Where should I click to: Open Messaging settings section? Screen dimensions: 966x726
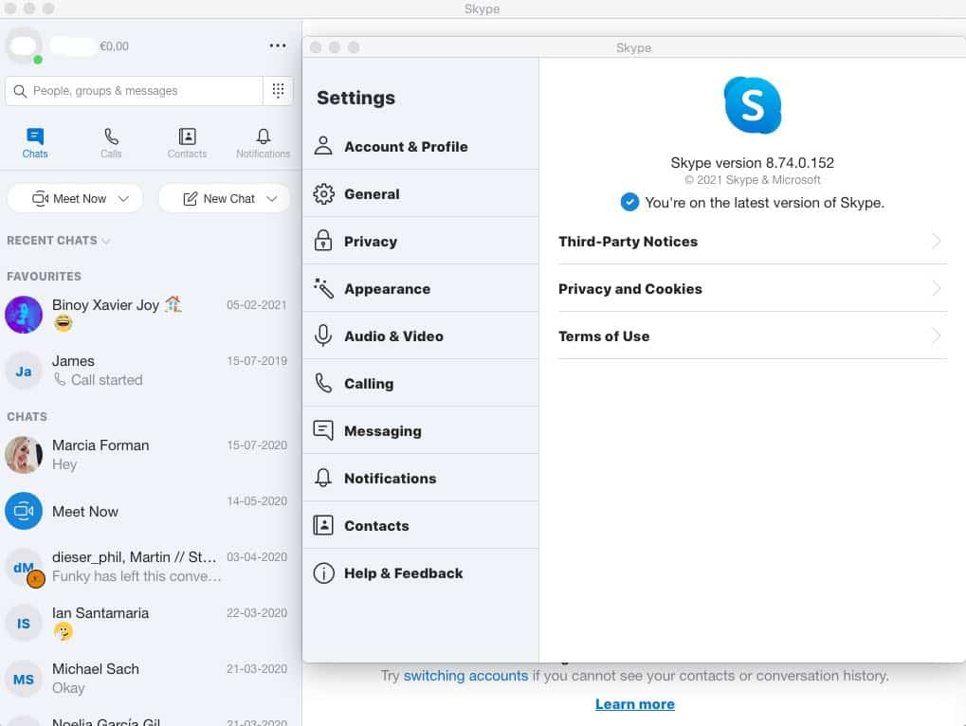click(421, 430)
